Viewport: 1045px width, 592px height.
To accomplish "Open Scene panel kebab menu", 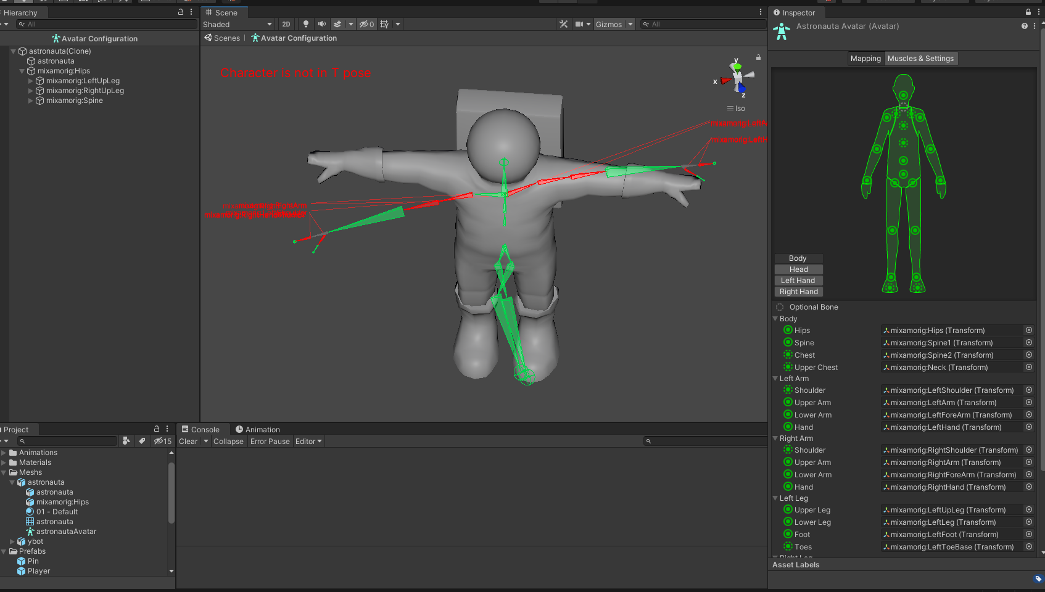I will point(761,12).
